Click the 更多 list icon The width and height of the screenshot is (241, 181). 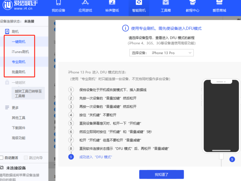(x=7, y=107)
